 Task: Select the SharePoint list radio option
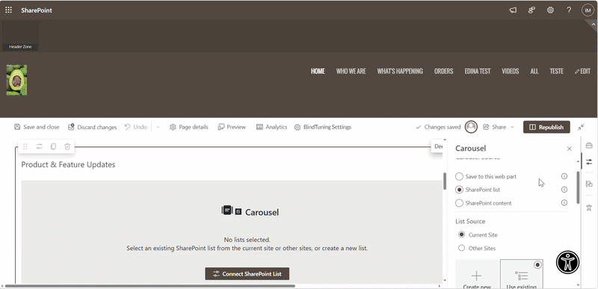point(478,190)
